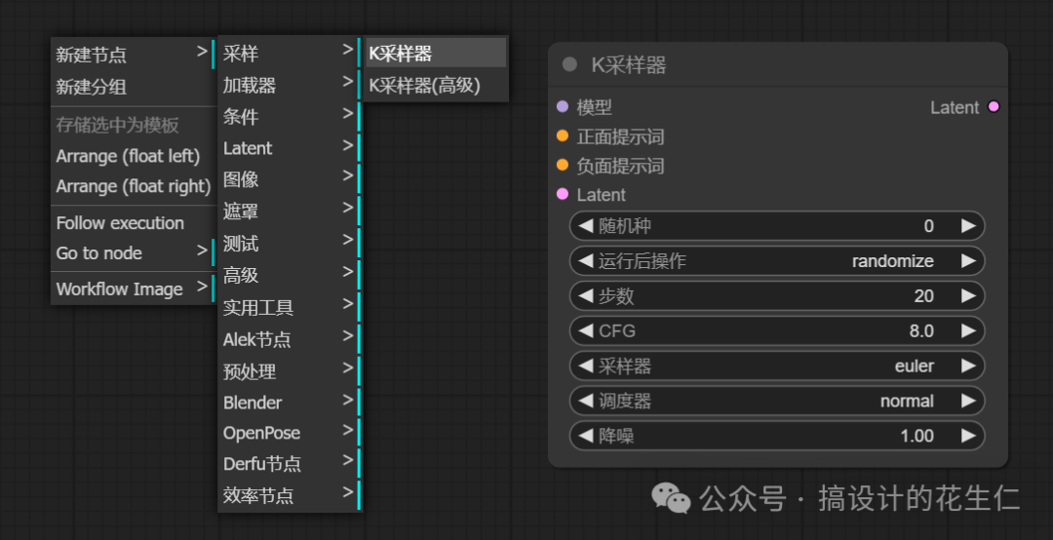1053x540 pixels.
Task: Click the K采样器 node title bar
Action: pos(778,64)
